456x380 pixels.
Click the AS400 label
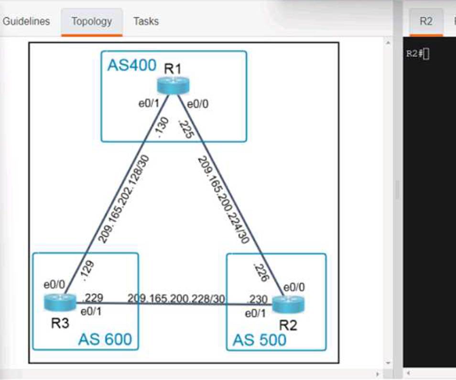(x=131, y=65)
